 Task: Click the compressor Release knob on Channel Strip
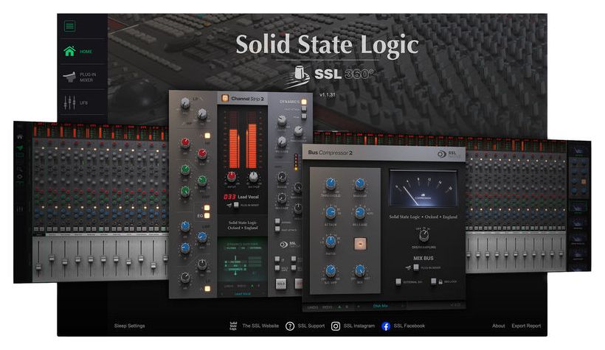point(282,142)
